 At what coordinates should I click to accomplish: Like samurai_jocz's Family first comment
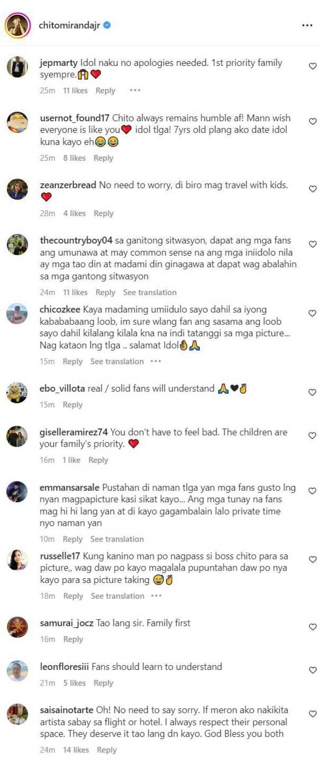[313, 627]
